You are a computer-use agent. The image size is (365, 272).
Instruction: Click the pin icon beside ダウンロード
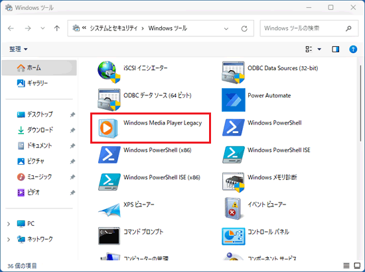tap(72, 130)
